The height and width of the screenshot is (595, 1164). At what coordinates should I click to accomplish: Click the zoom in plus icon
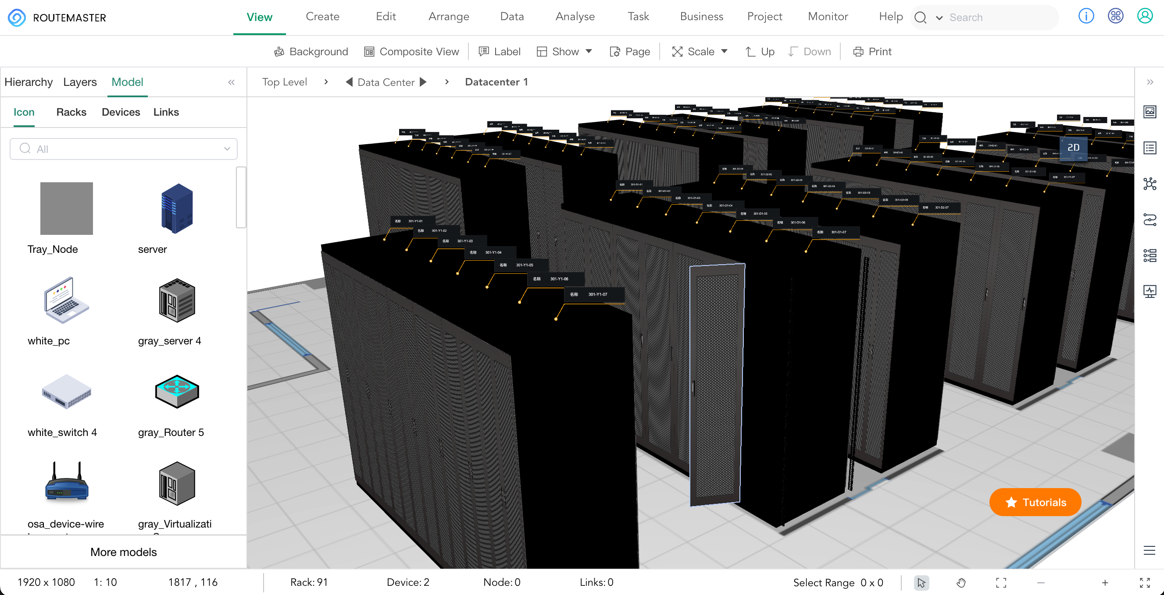click(1104, 583)
